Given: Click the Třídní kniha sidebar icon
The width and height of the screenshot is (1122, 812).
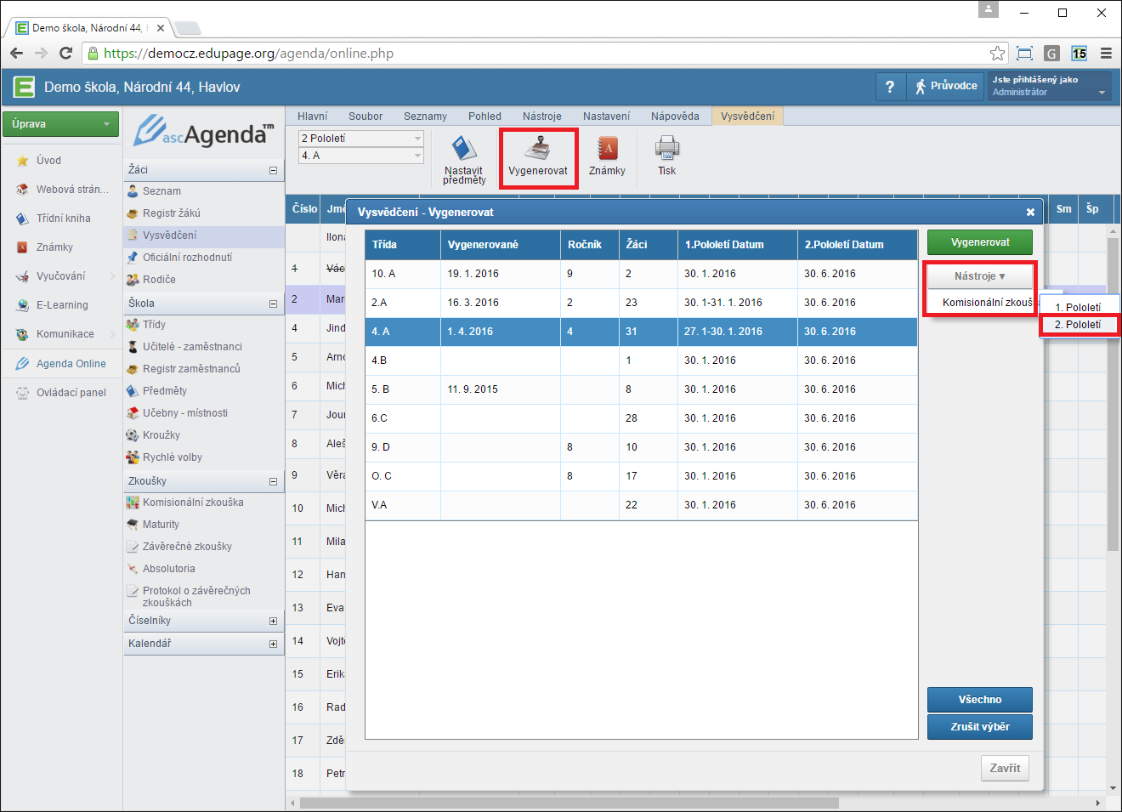Looking at the screenshot, I should pyautogui.click(x=23, y=219).
